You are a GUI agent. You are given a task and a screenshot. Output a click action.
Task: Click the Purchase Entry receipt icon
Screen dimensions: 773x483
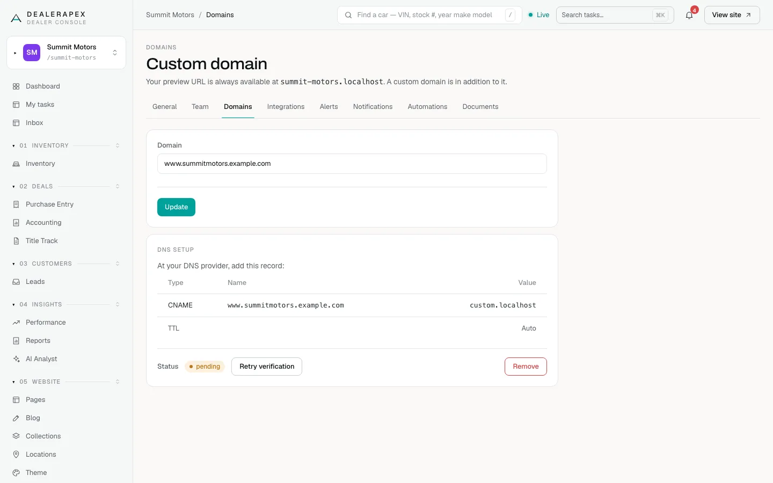(16, 204)
